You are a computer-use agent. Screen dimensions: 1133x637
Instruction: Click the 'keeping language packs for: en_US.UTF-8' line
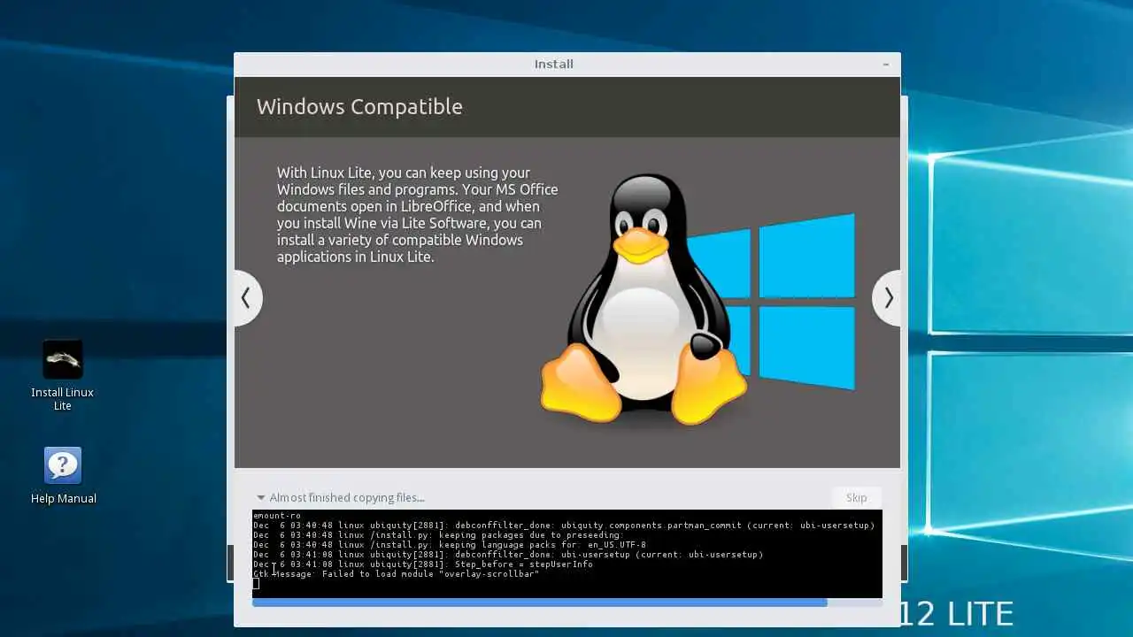(x=450, y=545)
